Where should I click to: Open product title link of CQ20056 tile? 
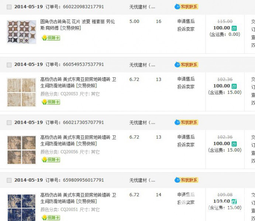[x=78, y=140]
